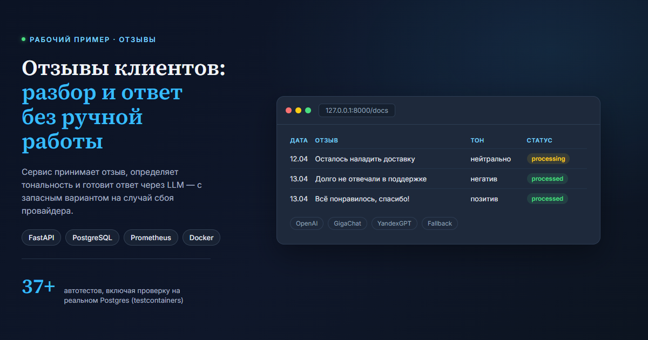Select the FastAPI tag

click(x=42, y=238)
